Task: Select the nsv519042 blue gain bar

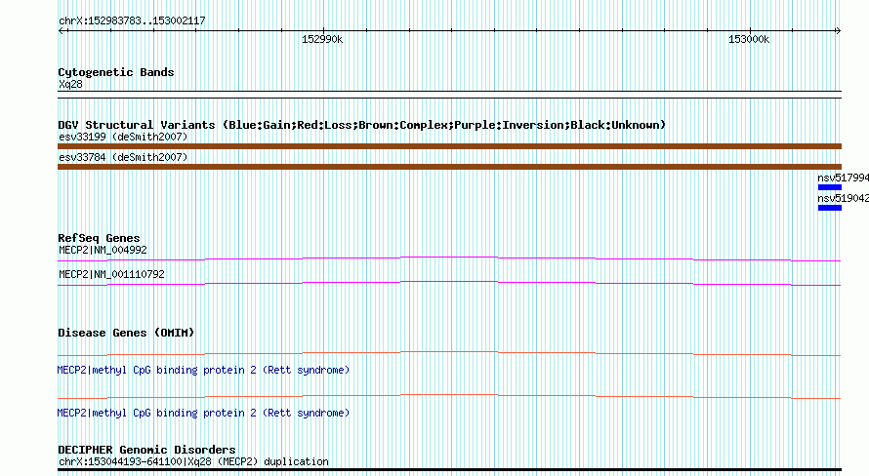Action: click(830, 208)
